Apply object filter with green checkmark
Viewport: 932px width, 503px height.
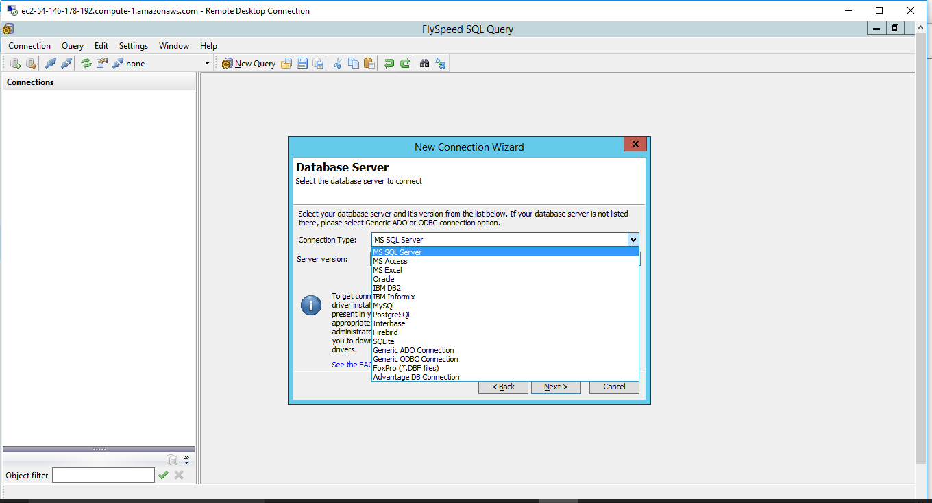pyautogui.click(x=163, y=475)
